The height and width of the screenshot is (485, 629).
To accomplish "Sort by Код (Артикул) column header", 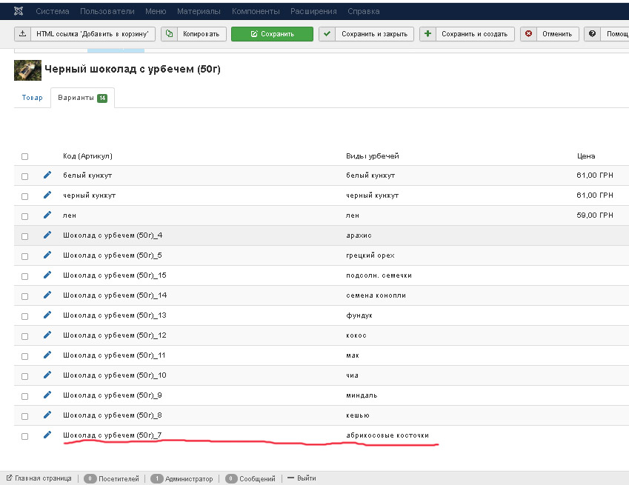I will click(87, 156).
